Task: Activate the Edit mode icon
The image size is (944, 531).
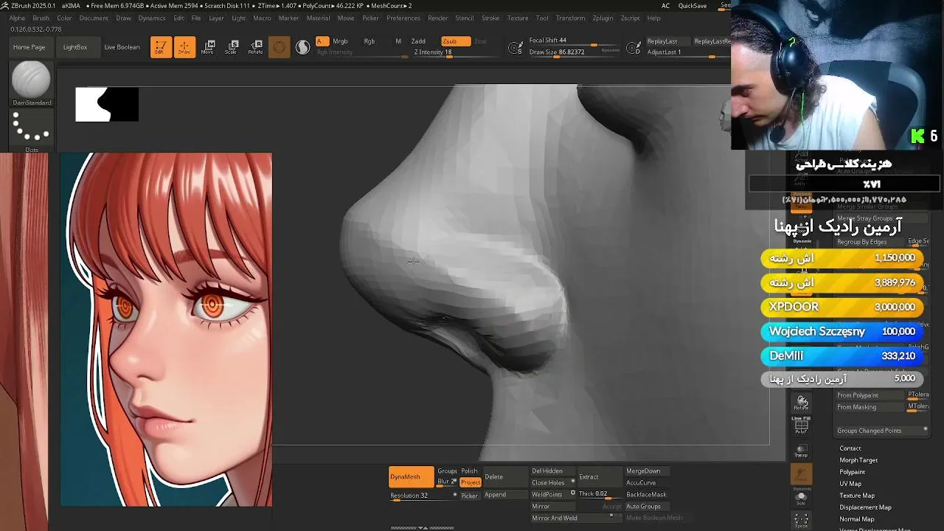Action: point(161,47)
